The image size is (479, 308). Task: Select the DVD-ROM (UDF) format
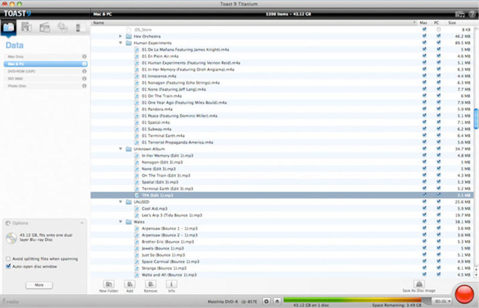21,71
